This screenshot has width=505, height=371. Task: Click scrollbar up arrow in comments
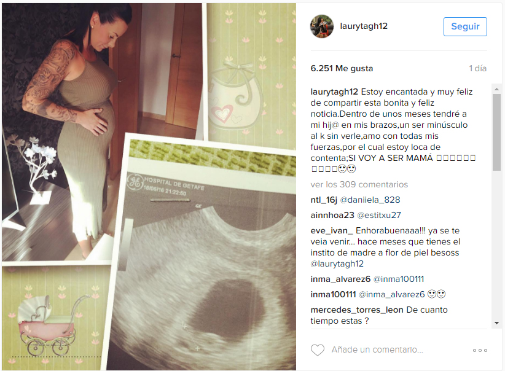[496, 89]
